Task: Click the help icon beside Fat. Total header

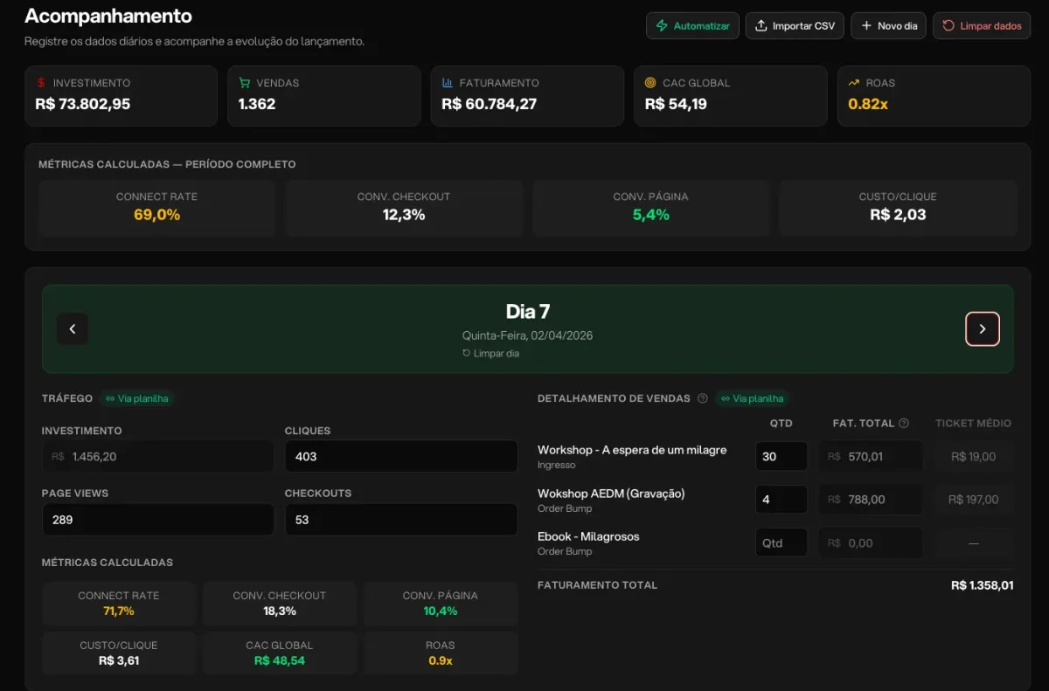Action: pos(904,423)
